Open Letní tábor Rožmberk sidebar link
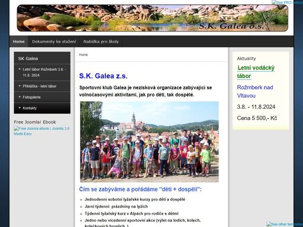Viewport: 303px width, 227px height. coord(44,72)
